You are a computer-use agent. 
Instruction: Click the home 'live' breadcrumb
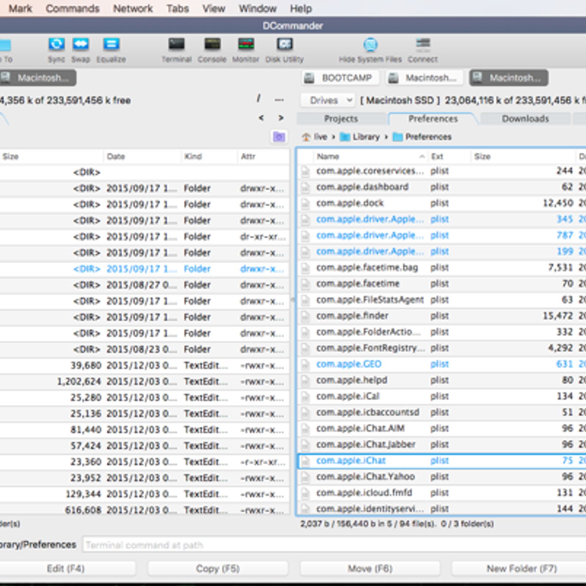pyautogui.click(x=315, y=137)
